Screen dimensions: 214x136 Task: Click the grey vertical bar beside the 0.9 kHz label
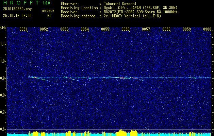7,79
